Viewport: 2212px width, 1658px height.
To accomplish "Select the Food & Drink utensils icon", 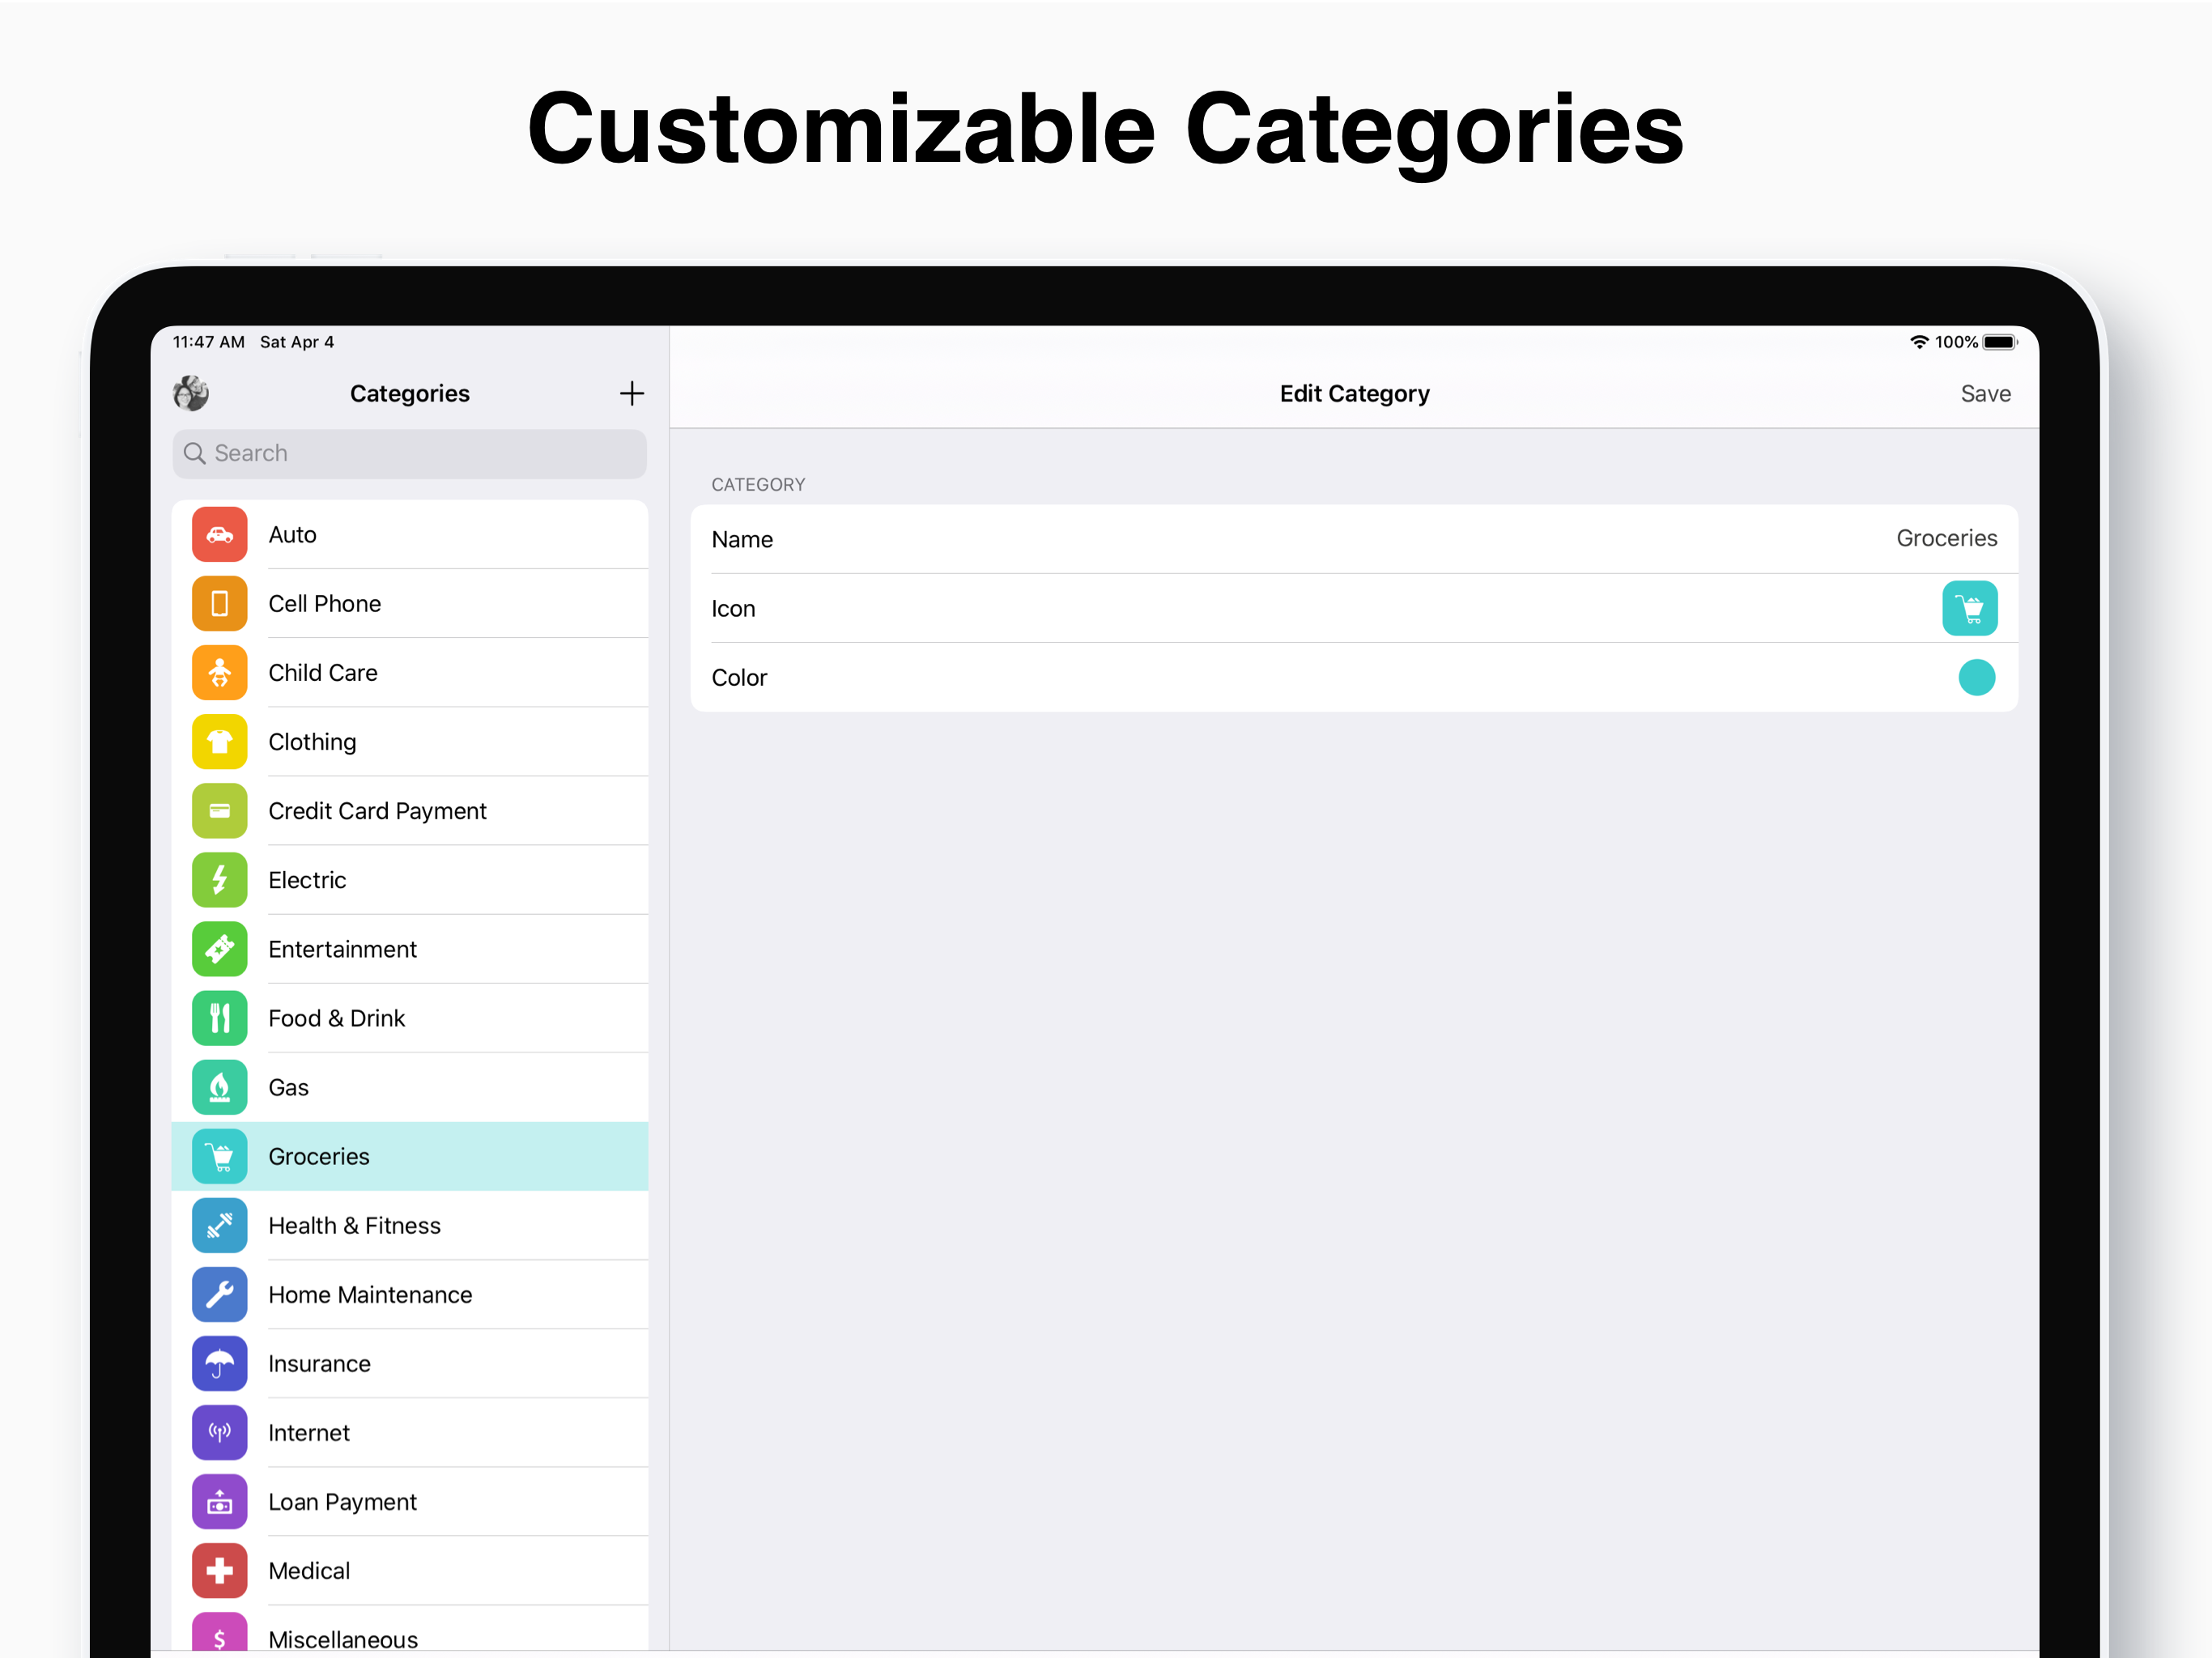I will click(x=219, y=1018).
